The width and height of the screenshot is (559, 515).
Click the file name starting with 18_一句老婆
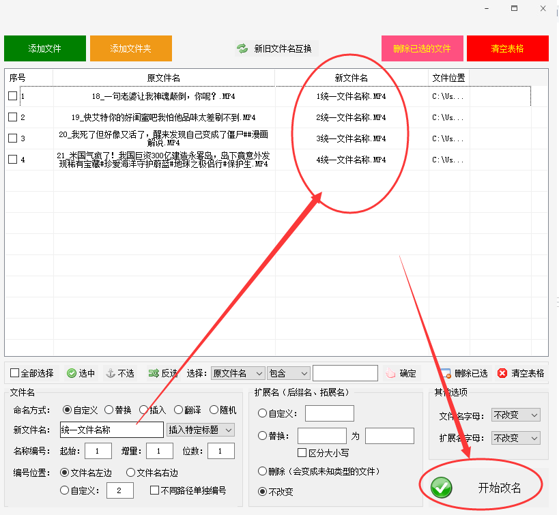(164, 96)
